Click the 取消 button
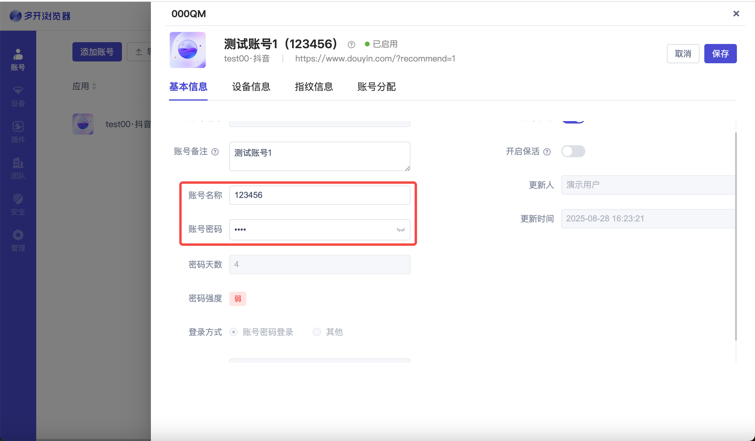 point(683,54)
